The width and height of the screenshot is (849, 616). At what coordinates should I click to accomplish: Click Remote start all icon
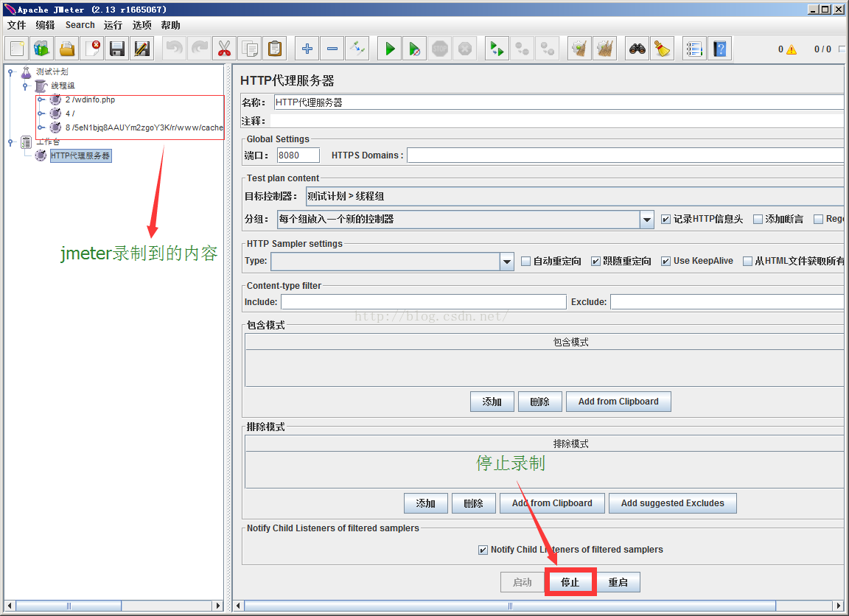coord(497,49)
